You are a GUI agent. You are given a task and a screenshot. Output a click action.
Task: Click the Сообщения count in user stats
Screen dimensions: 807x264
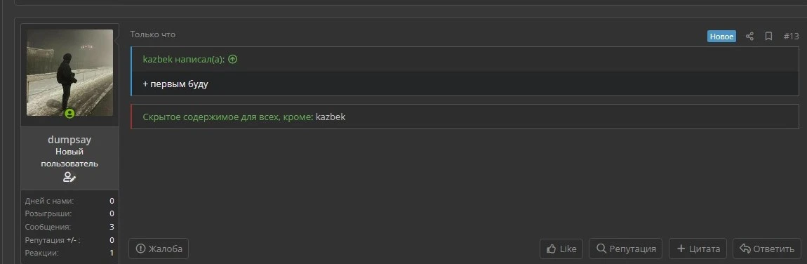[112, 227]
